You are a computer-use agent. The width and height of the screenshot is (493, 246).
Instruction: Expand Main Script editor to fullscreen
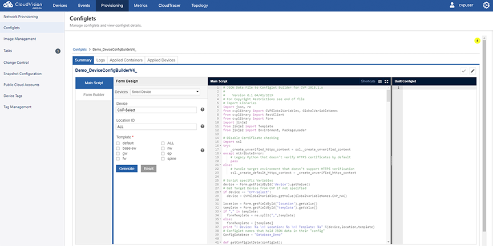(x=386, y=81)
